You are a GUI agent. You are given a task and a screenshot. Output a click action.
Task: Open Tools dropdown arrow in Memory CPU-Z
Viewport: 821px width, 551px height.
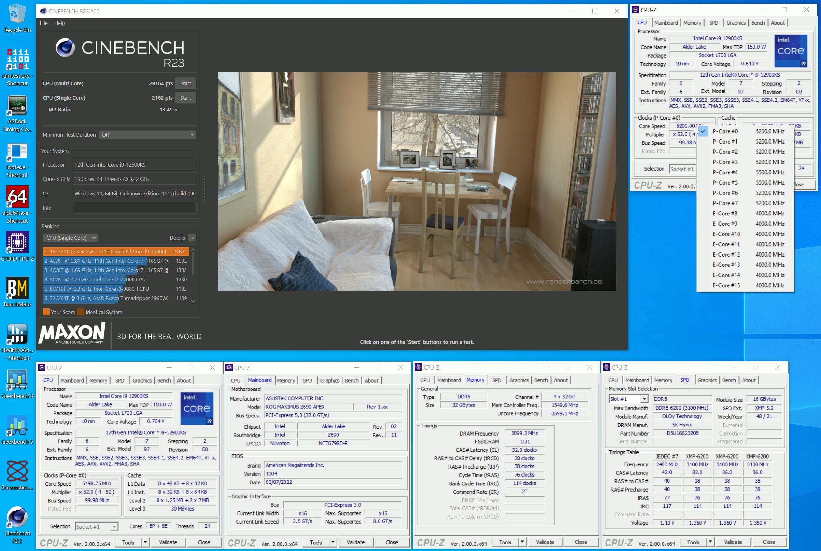click(x=522, y=542)
